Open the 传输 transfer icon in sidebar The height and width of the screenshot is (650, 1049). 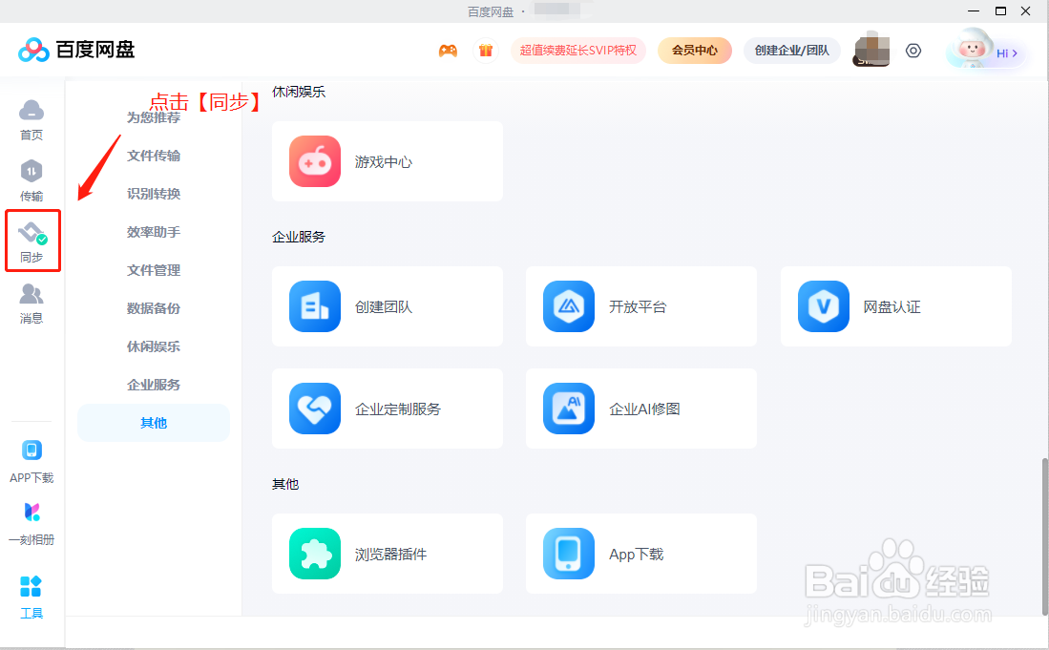31,172
